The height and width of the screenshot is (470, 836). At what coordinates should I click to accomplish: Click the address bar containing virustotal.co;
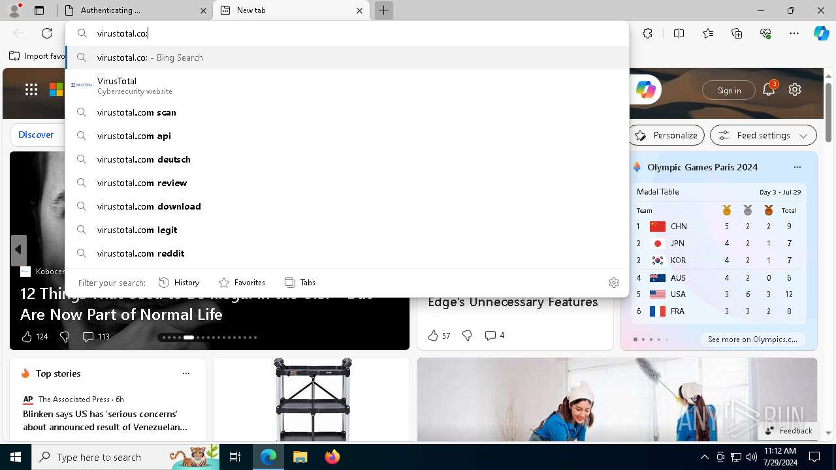click(x=347, y=33)
